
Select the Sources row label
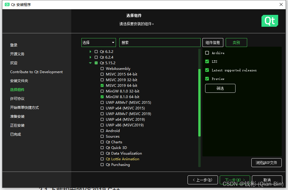[x=113, y=136]
